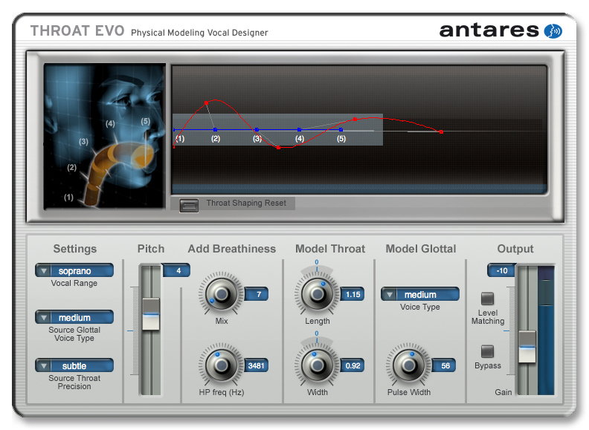Click the HP freq value field 3481
The width and height of the screenshot is (589, 430).
coord(257,365)
